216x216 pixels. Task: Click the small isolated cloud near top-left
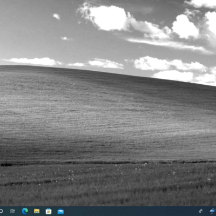click(x=56, y=16)
